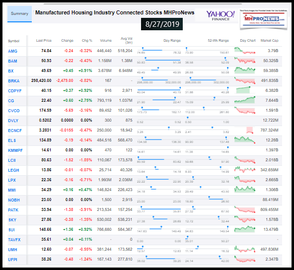Open the KMMPF ticker link

[x=15, y=150]
